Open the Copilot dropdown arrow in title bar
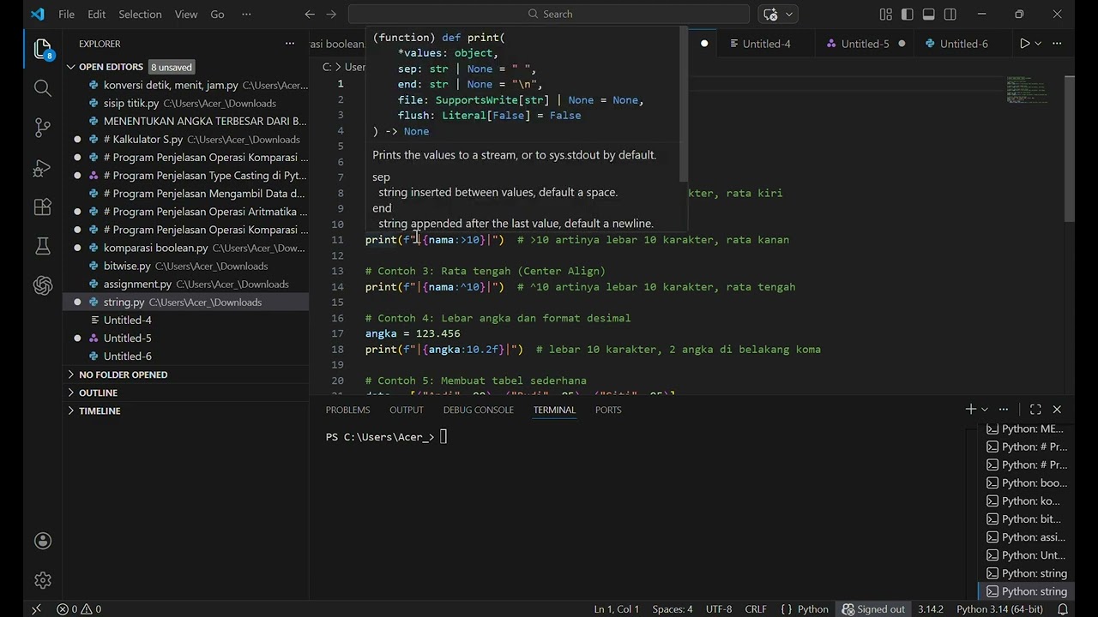The height and width of the screenshot is (617, 1098). pos(789,14)
